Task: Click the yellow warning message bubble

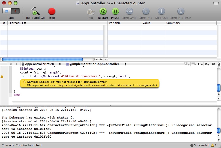Action: click(90, 83)
